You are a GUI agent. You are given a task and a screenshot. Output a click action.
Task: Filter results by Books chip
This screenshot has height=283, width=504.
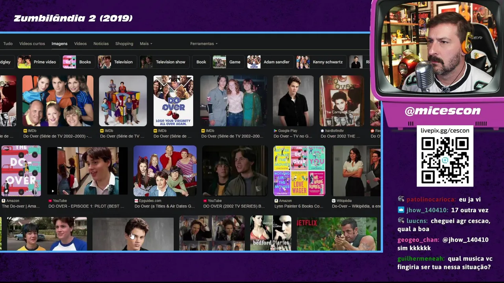(x=78, y=62)
